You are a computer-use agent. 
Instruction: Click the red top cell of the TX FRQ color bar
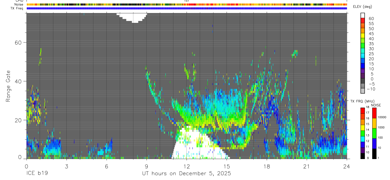[363, 110]
